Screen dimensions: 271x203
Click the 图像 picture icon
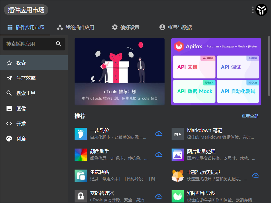[x=9, y=108]
